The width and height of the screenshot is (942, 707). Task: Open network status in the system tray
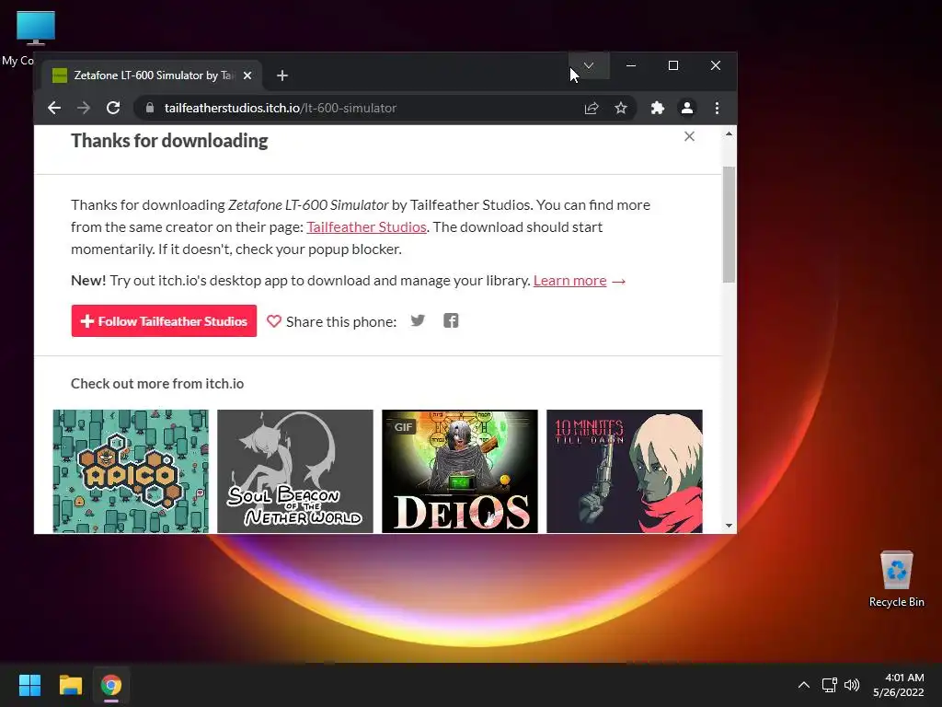[x=830, y=685]
